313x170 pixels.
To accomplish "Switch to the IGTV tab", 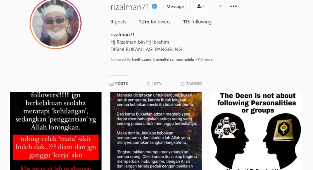I will 154,83.
